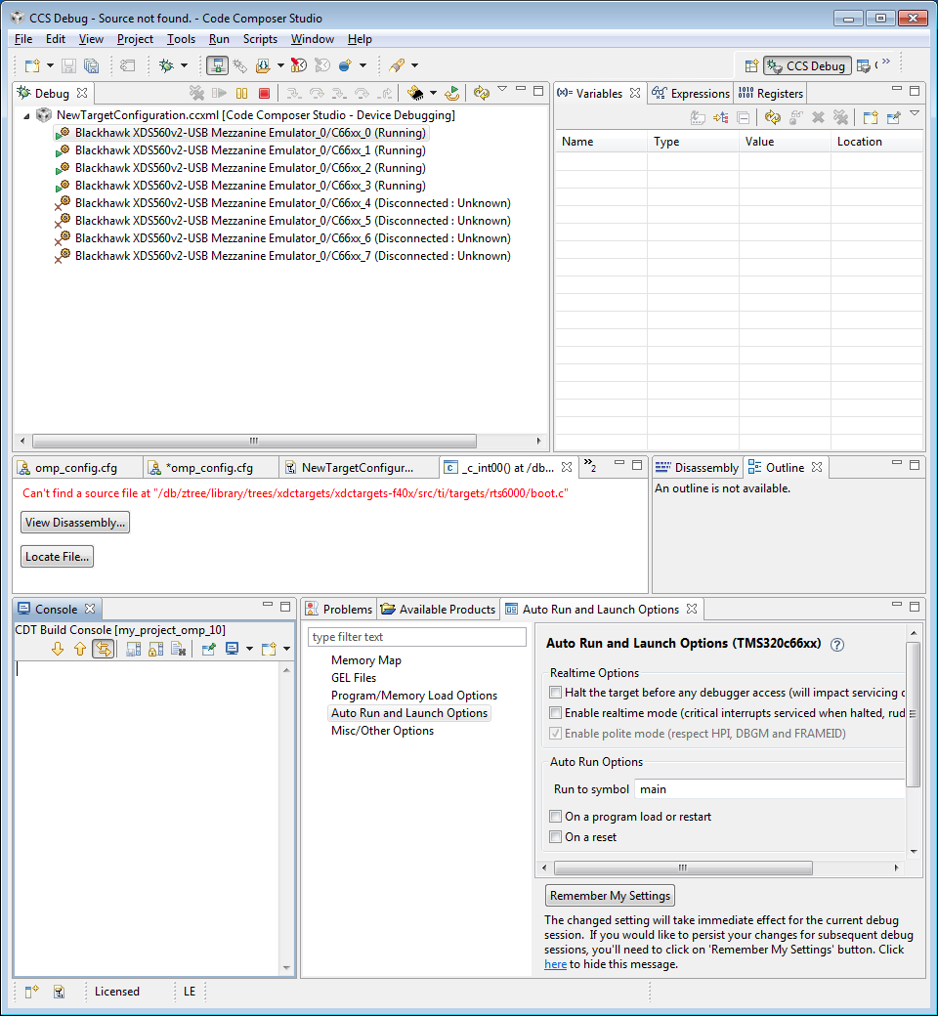Click the red Terminate button in Debug view
The width and height of the screenshot is (938, 1016).
click(x=264, y=94)
